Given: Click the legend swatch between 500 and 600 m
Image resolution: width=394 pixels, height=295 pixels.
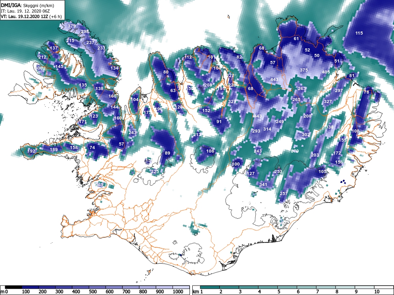Looking at the screenshot, I should 97,287.
